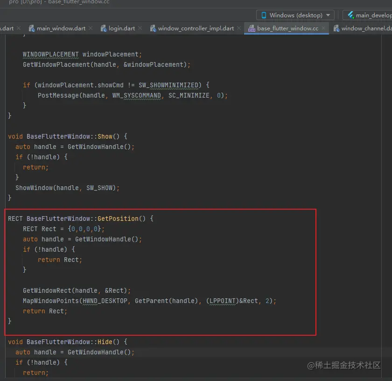Select the base_flutter_window.cc tab
Image resolution: width=392 pixels, height=381 pixels.
287,28
